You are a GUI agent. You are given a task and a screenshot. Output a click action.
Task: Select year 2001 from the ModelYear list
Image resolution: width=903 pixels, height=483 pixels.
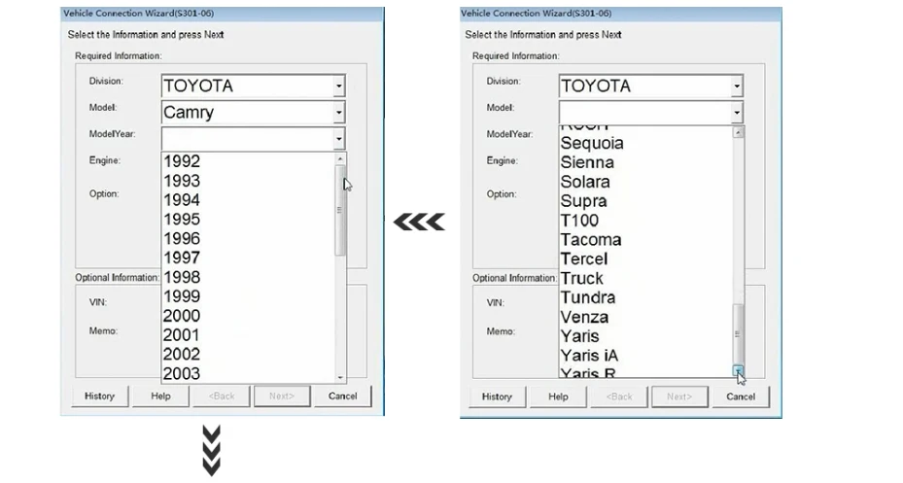click(x=248, y=335)
